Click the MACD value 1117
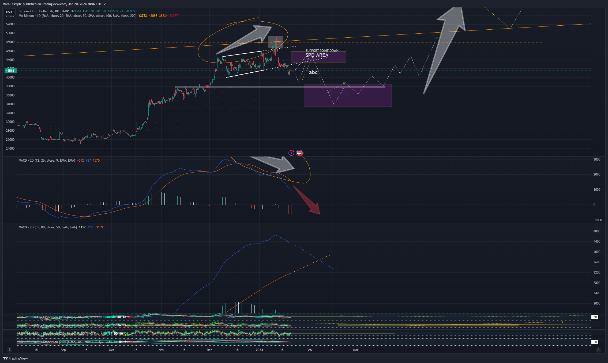Screen dimensions: 608x363 pos(82,227)
